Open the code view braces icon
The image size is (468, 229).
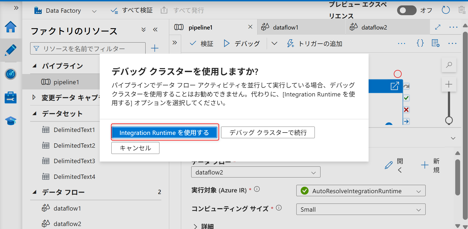pyautogui.click(x=420, y=43)
